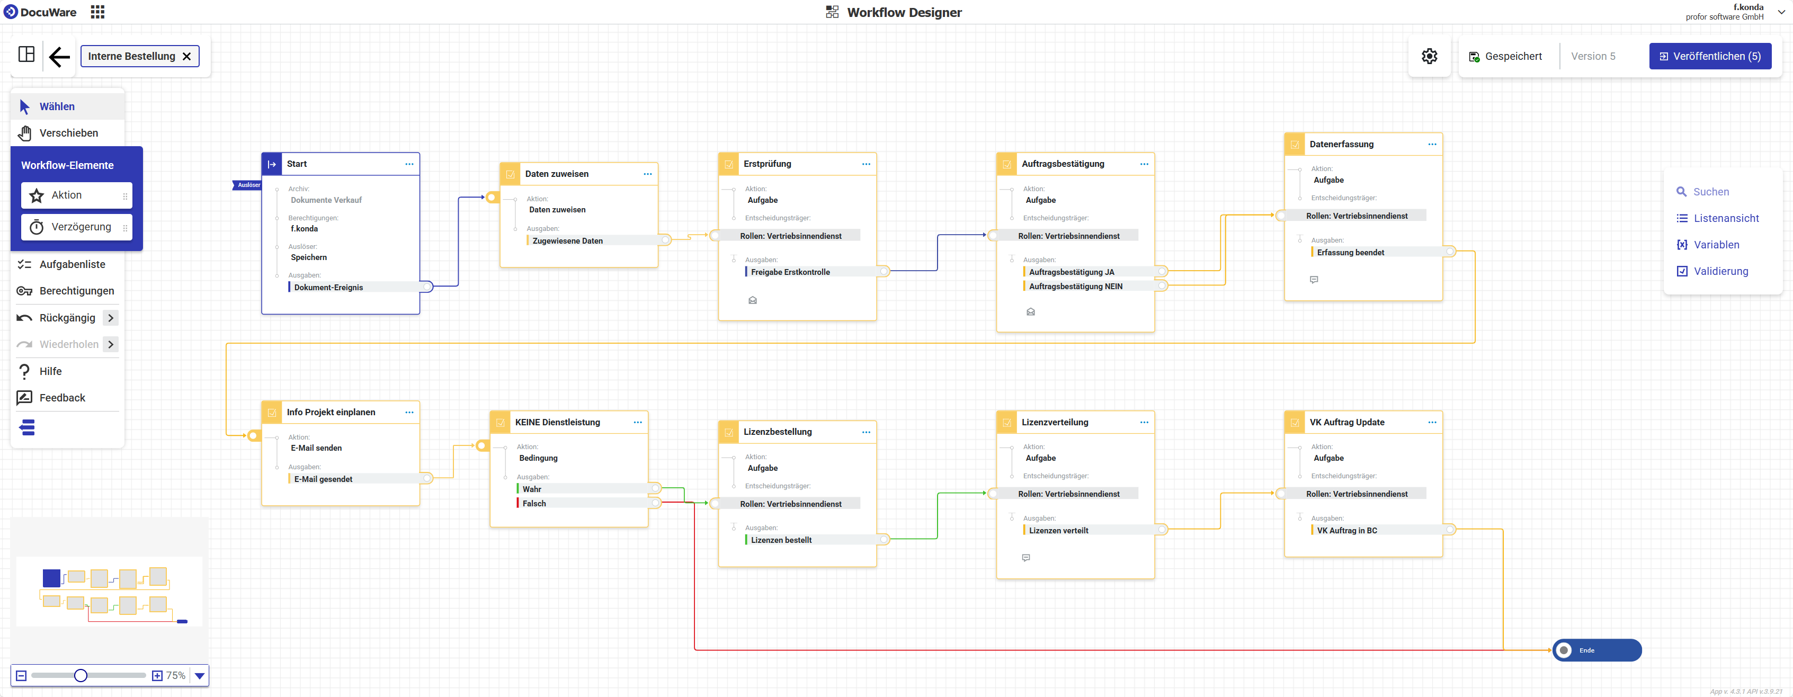Open the settings gear icon

(1429, 56)
